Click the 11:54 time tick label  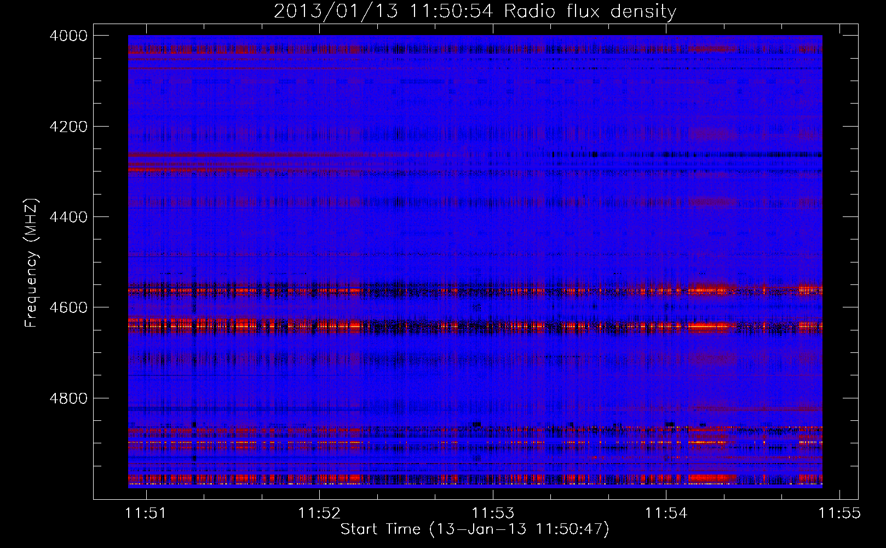(666, 513)
